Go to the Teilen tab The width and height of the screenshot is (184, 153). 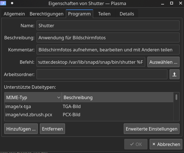(104, 14)
